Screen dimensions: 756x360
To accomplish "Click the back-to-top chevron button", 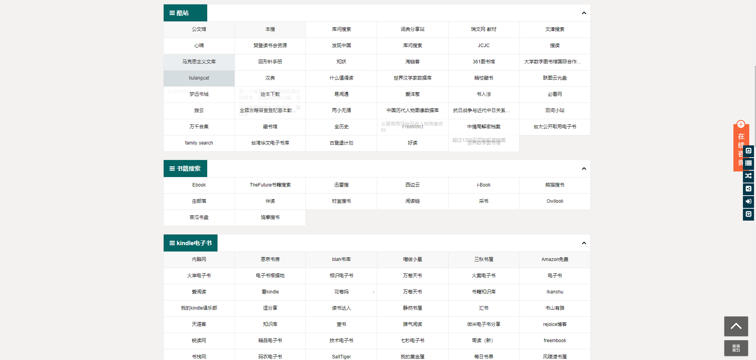I will 736,326.
